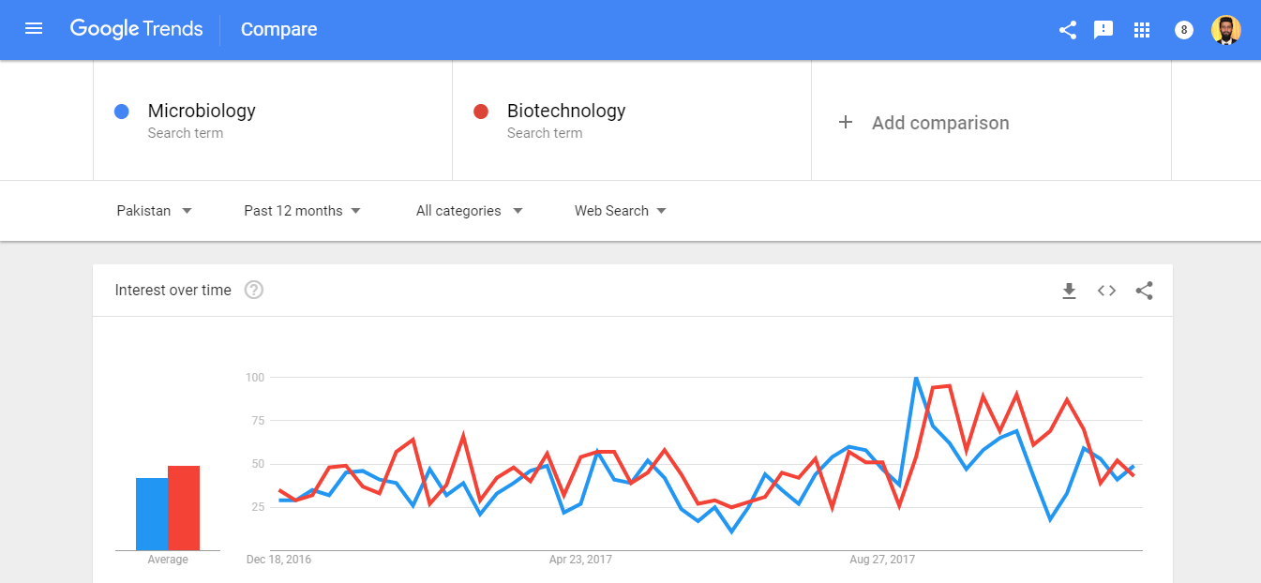Open the Google apps grid
Image resolution: width=1261 pixels, height=583 pixels.
point(1141,30)
